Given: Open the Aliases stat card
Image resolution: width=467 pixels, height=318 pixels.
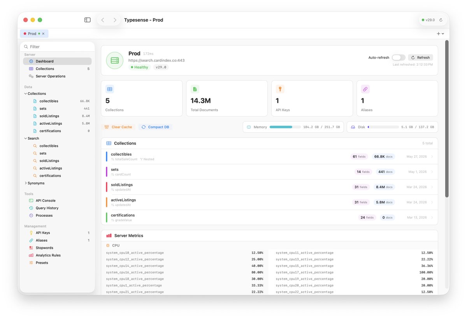Looking at the screenshot, I should [397, 99].
